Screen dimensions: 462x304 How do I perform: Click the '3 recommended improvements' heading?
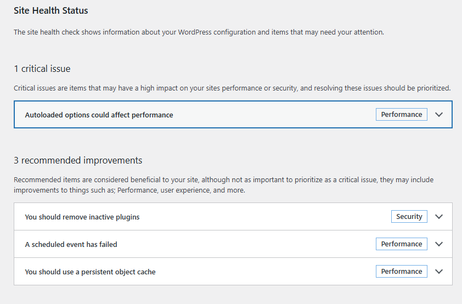coord(78,161)
